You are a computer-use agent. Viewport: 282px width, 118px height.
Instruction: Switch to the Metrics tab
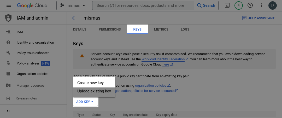click(161, 30)
